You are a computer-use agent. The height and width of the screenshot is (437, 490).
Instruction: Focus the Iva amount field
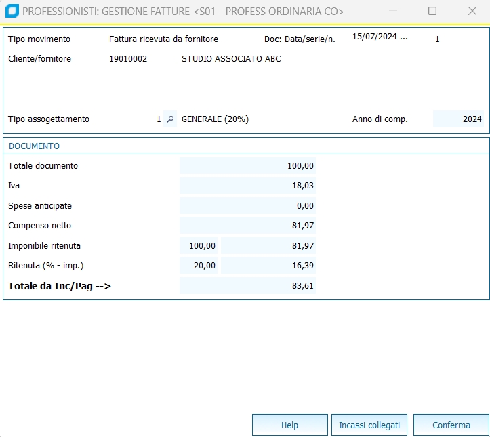coord(247,186)
